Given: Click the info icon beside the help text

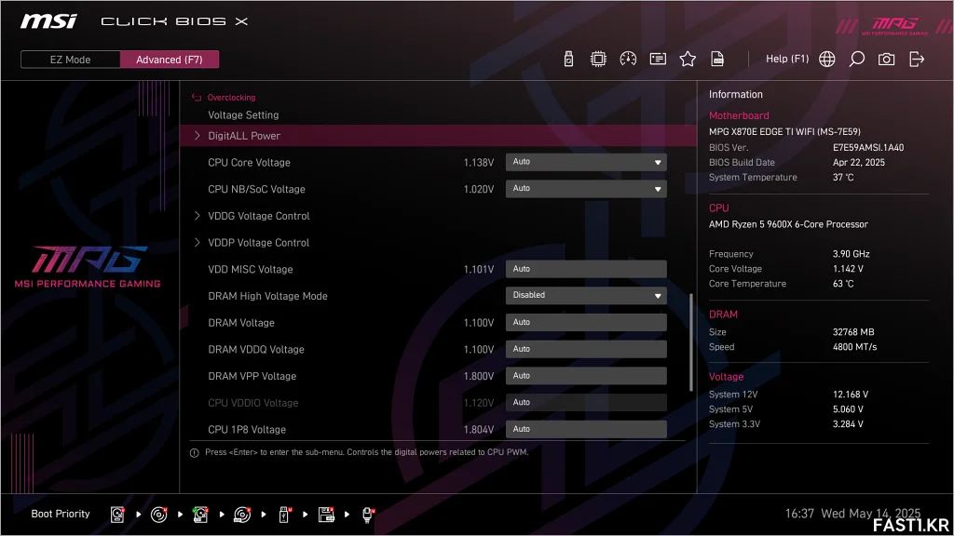Looking at the screenshot, I should [195, 453].
